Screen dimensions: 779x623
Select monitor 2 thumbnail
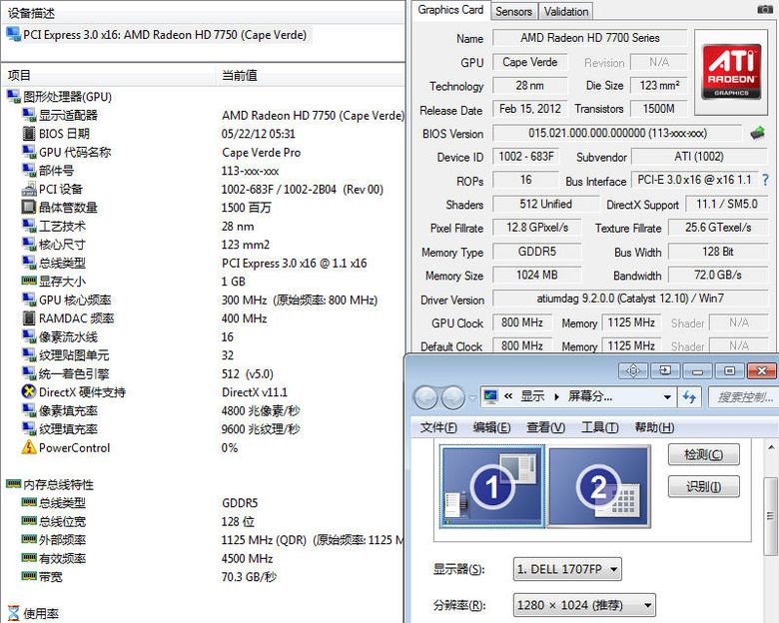(599, 486)
